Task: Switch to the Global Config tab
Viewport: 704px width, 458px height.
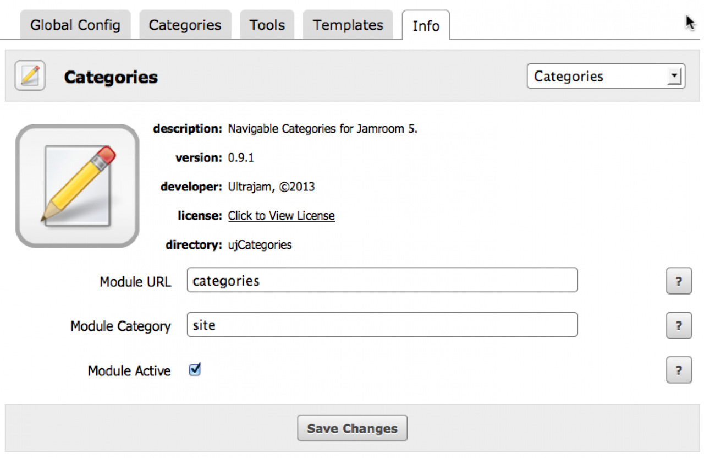Action: point(75,25)
